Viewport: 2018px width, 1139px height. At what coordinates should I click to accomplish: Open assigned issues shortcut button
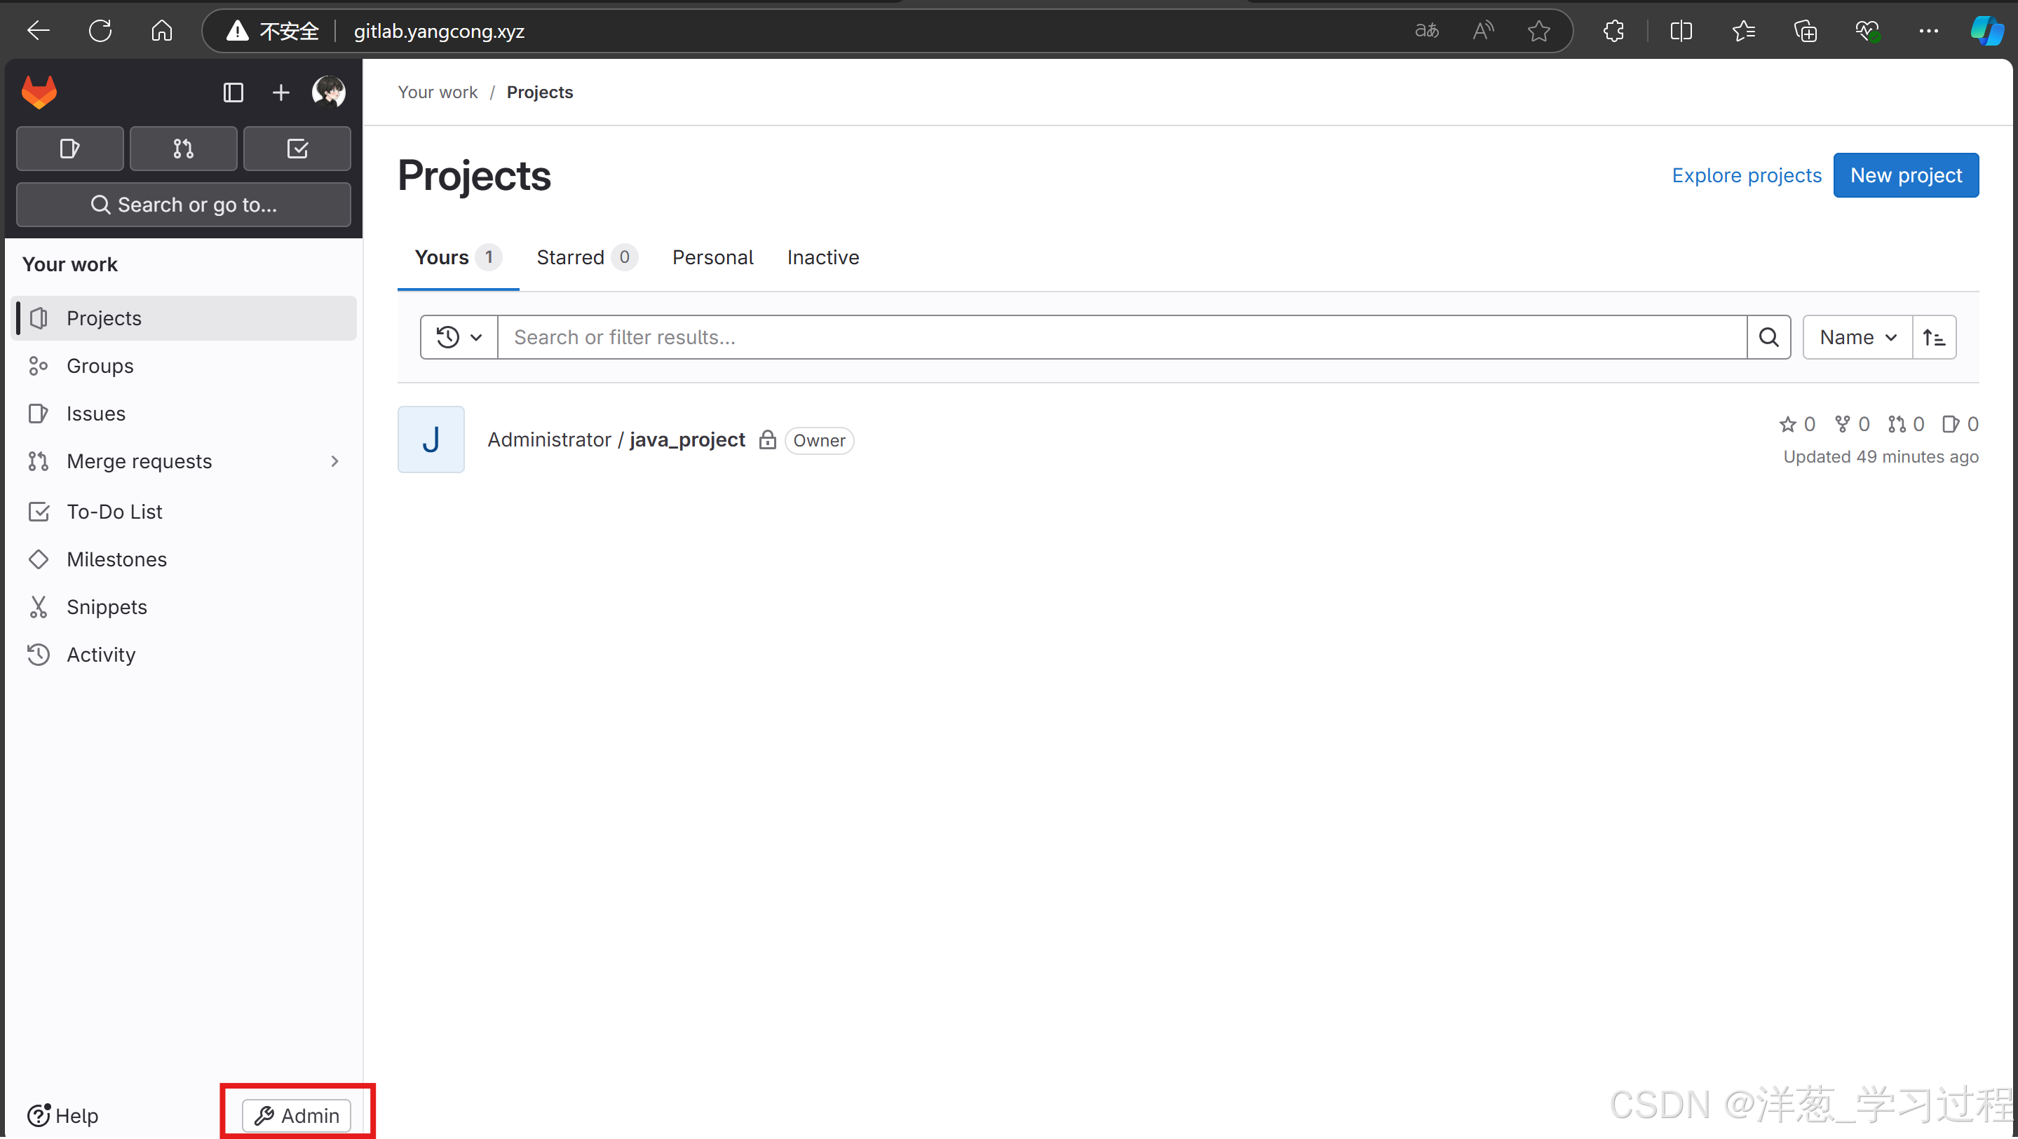pyautogui.click(x=69, y=148)
